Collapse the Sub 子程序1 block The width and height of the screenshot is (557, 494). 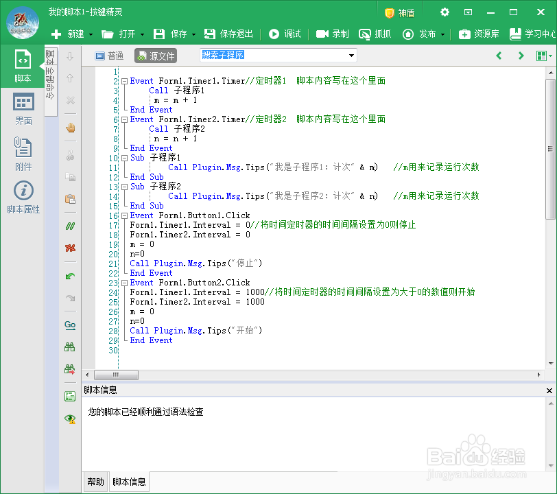[124, 158]
